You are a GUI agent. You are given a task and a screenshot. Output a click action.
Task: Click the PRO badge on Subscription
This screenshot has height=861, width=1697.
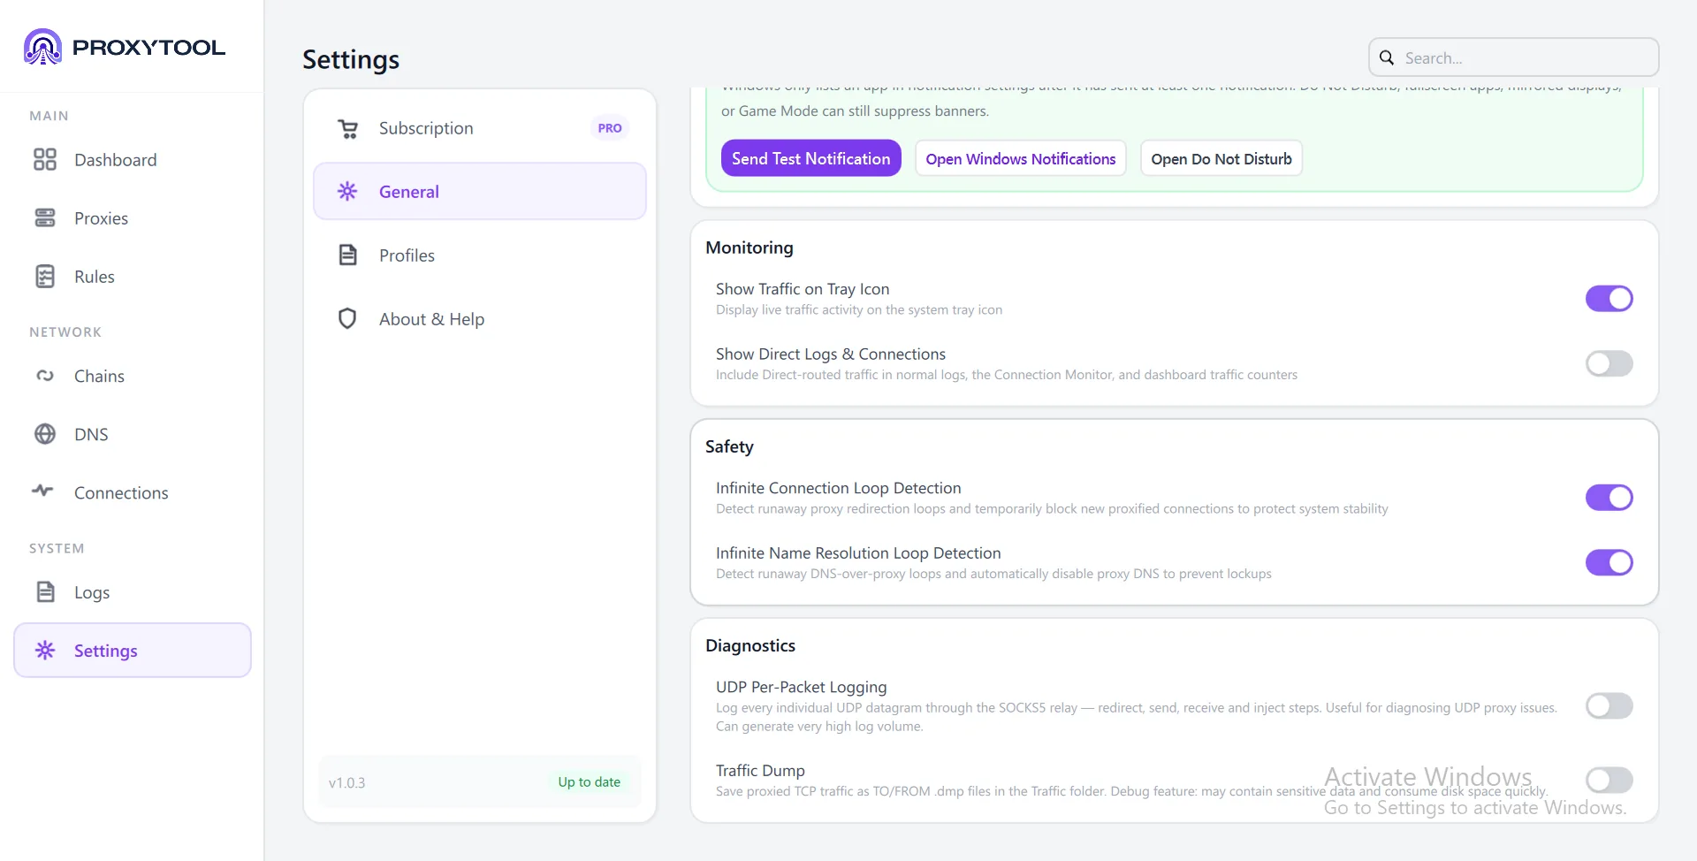610,128
